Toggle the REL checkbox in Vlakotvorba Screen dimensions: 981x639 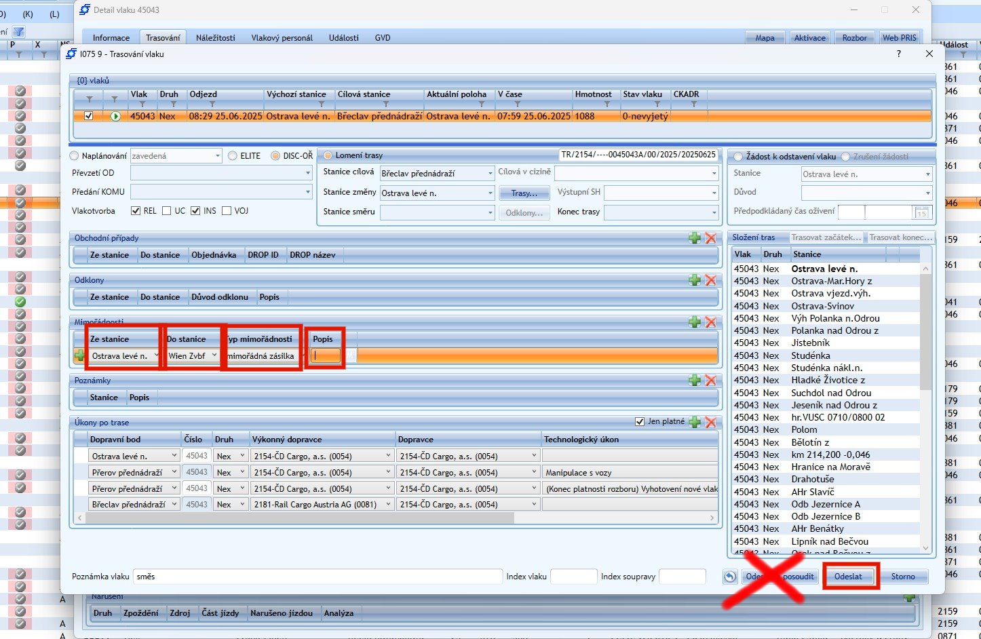pyautogui.click(x=136, y=211)
